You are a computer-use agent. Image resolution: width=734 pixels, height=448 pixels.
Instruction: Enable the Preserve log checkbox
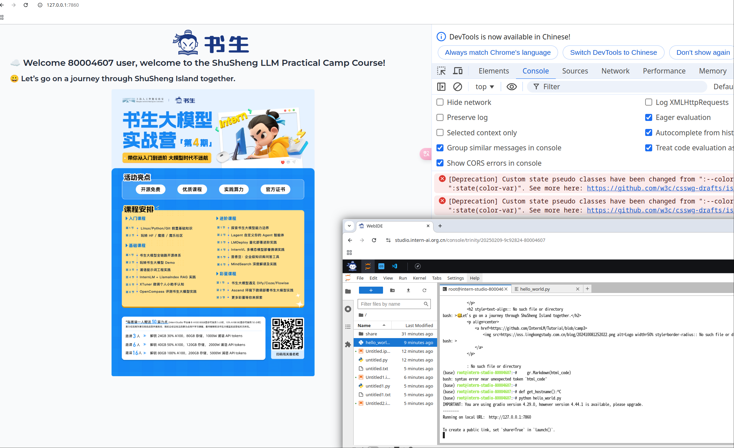[440, 118]
